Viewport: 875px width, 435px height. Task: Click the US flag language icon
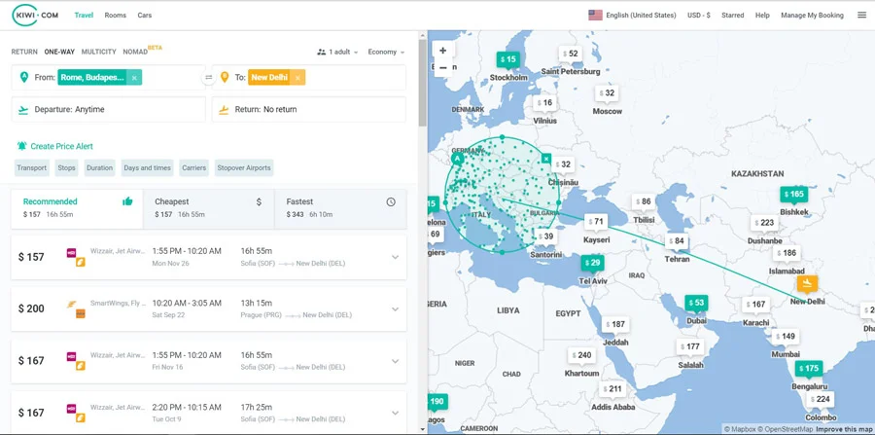(595, 15)
